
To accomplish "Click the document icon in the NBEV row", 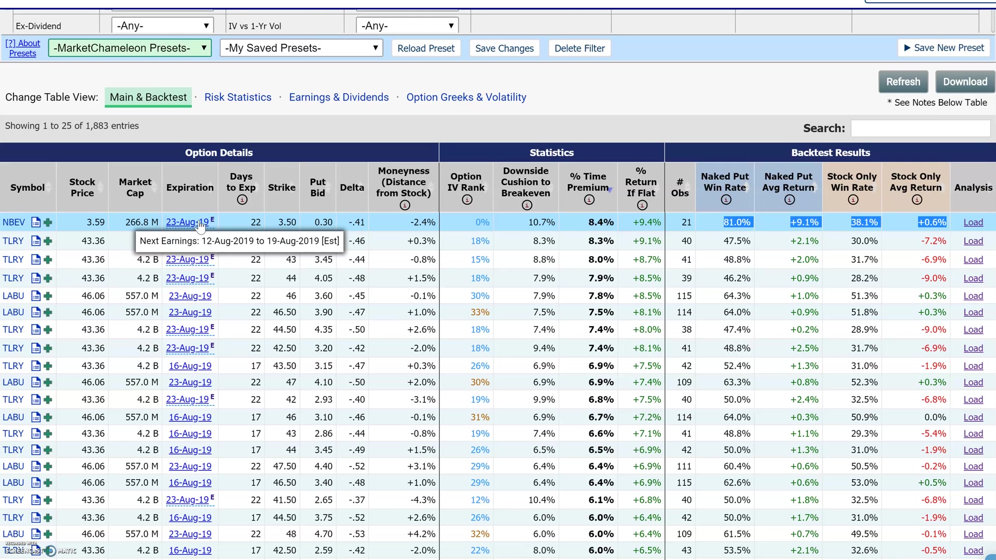I will [x=36, y=222].
